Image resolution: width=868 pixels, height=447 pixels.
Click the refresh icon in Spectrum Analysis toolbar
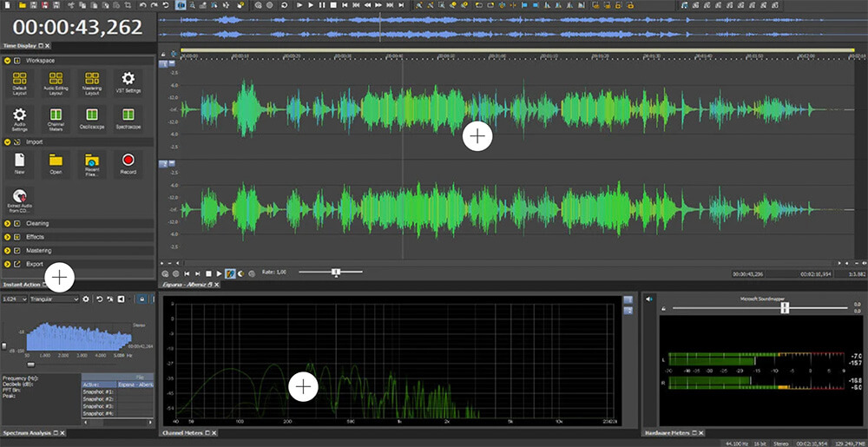(100, 299)
